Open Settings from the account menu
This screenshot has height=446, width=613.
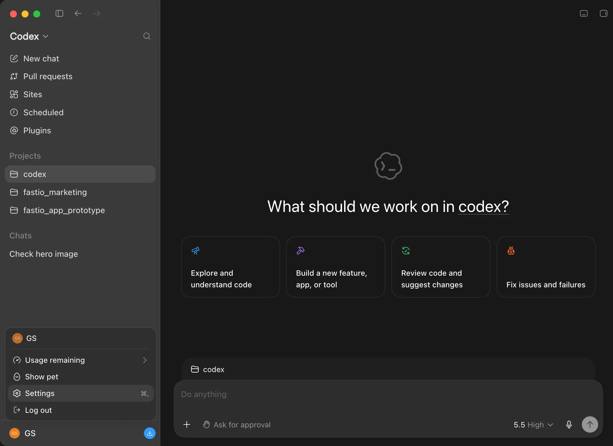pos(81,393)
